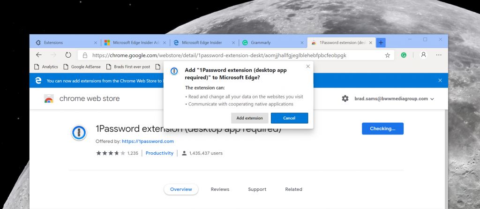Open the Brads First ever post bookmark

[128, 67]
